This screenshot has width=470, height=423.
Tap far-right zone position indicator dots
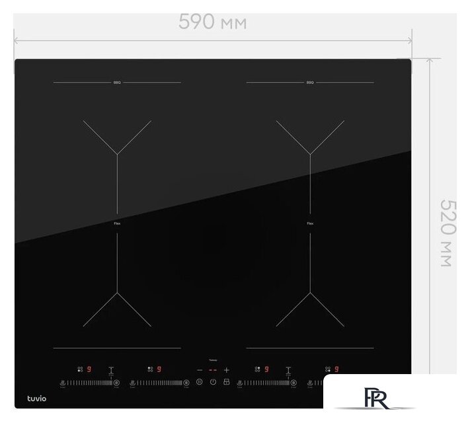click(x=328, y=369)
